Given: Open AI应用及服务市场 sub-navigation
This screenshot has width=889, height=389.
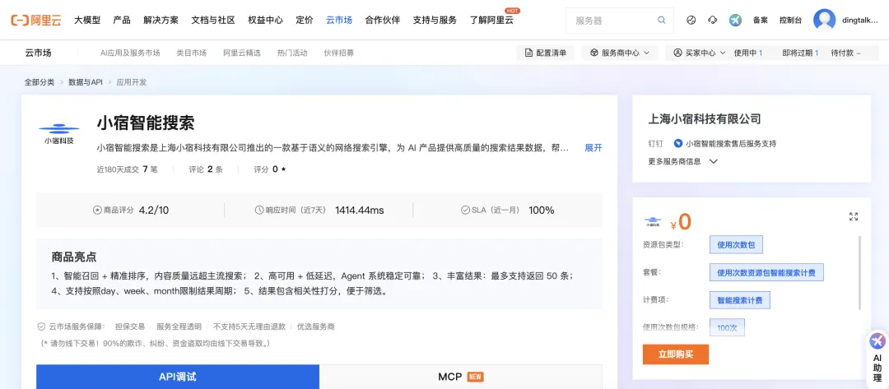Looking at the screenshot, I should click(130, 53).
